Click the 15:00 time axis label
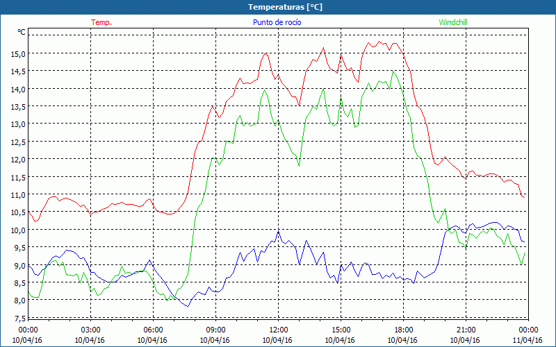The width and height of the screenshot is (556, 347). coord(341,330)
